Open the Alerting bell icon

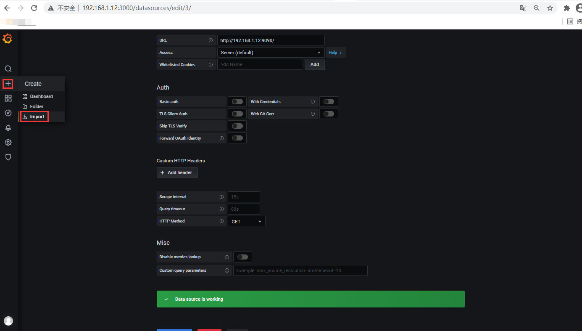[x=8, y=127]
